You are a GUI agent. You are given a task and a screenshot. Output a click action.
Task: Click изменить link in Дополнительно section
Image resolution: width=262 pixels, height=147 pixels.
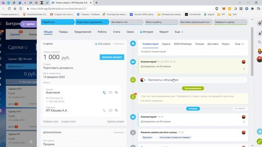[x=119, y=132]
